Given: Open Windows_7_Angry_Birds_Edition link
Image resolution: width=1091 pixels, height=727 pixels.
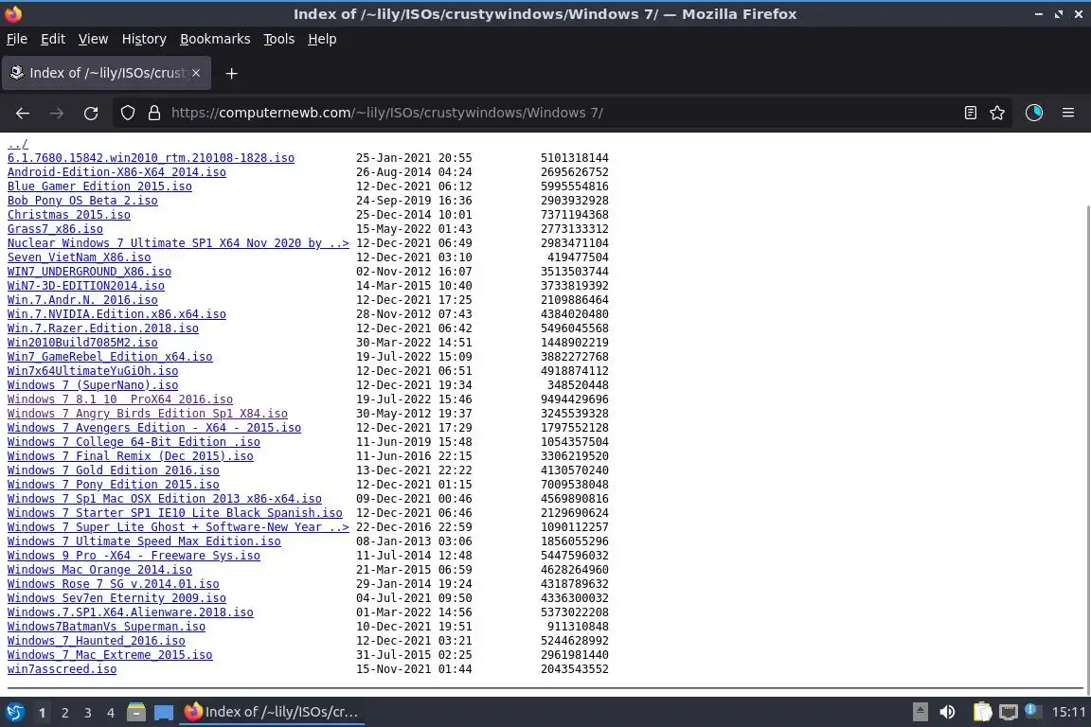Looking at the screenshot, I should [148, 414].
